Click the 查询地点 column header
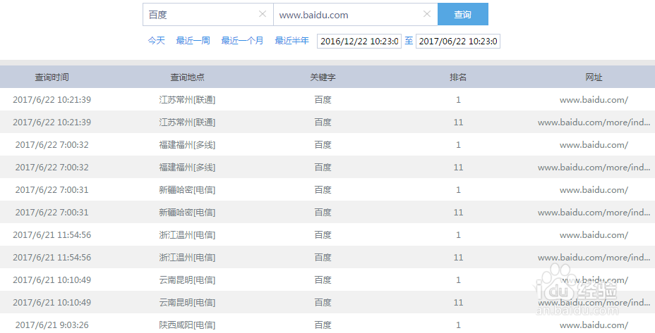Screen dimensions: 655x333 click(187, 77)
